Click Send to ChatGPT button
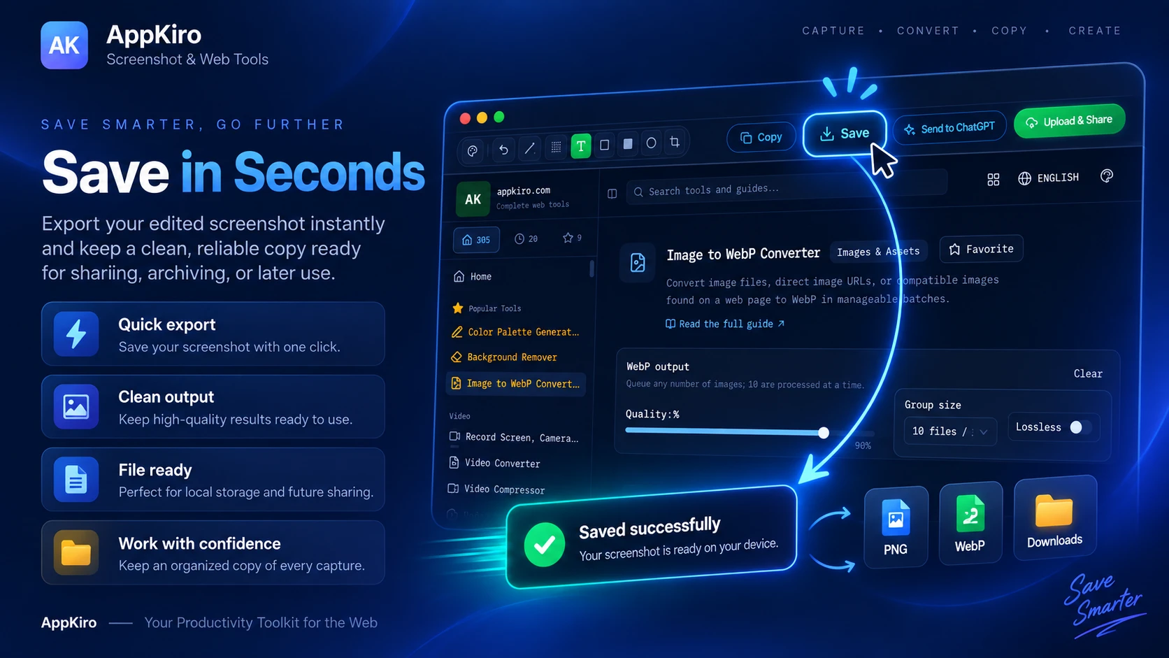Viewport: 1169px width, 658px height. click(x=949, y=128)
